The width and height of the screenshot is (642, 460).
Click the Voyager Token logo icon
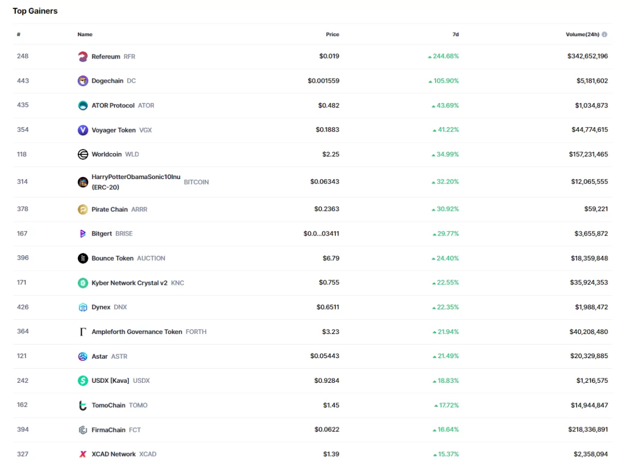(x=83, y=130)
